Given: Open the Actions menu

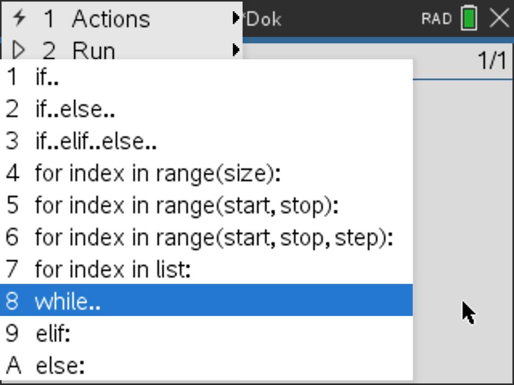Looking at the screenshot, I should (110, 19).
